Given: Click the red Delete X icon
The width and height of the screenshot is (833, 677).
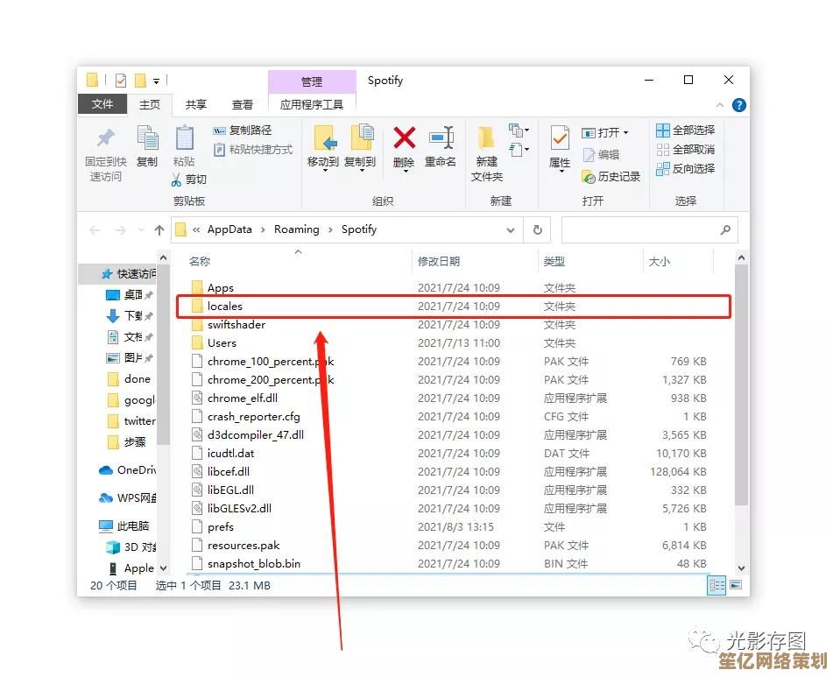Looking at the screenshot, I should (405, 138).
